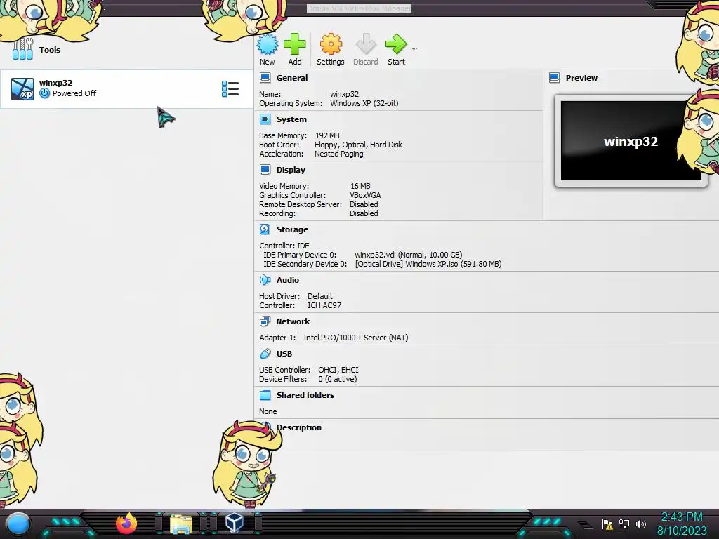Image resolution: width=719 pixels, height=539 pixels.
Task: Click the Display section screen icon
Action: pyautogui.click(x=265, y=170)
